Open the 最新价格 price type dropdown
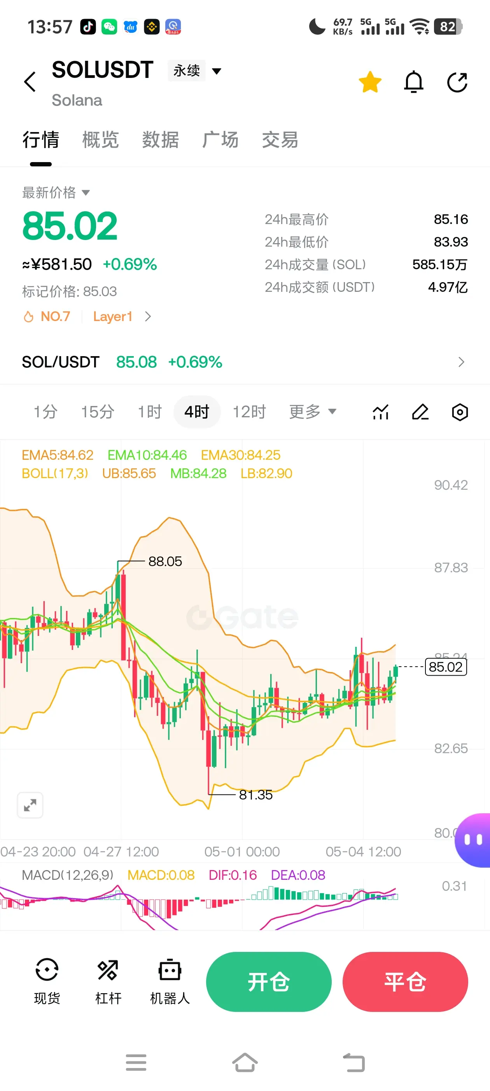This screenshot has height=1091, width=490. tap(56, 192)
